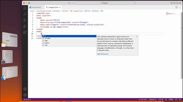The image size is (183, 102).
Task: Toggle the secondary side bar layout icon
Action: [177, 3]
